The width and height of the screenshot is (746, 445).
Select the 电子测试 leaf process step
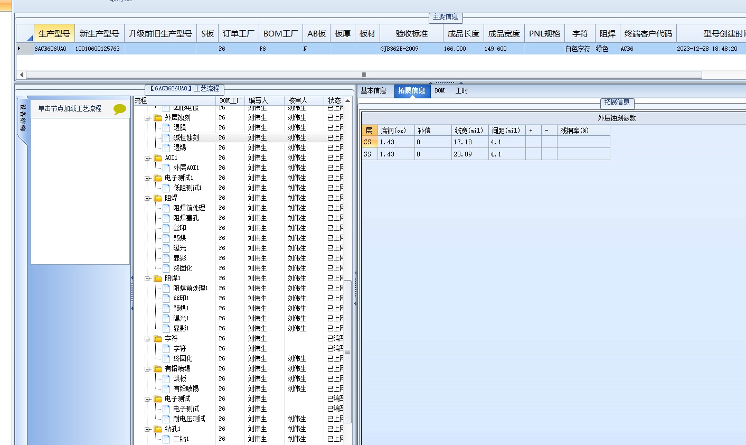click(186, 409)
